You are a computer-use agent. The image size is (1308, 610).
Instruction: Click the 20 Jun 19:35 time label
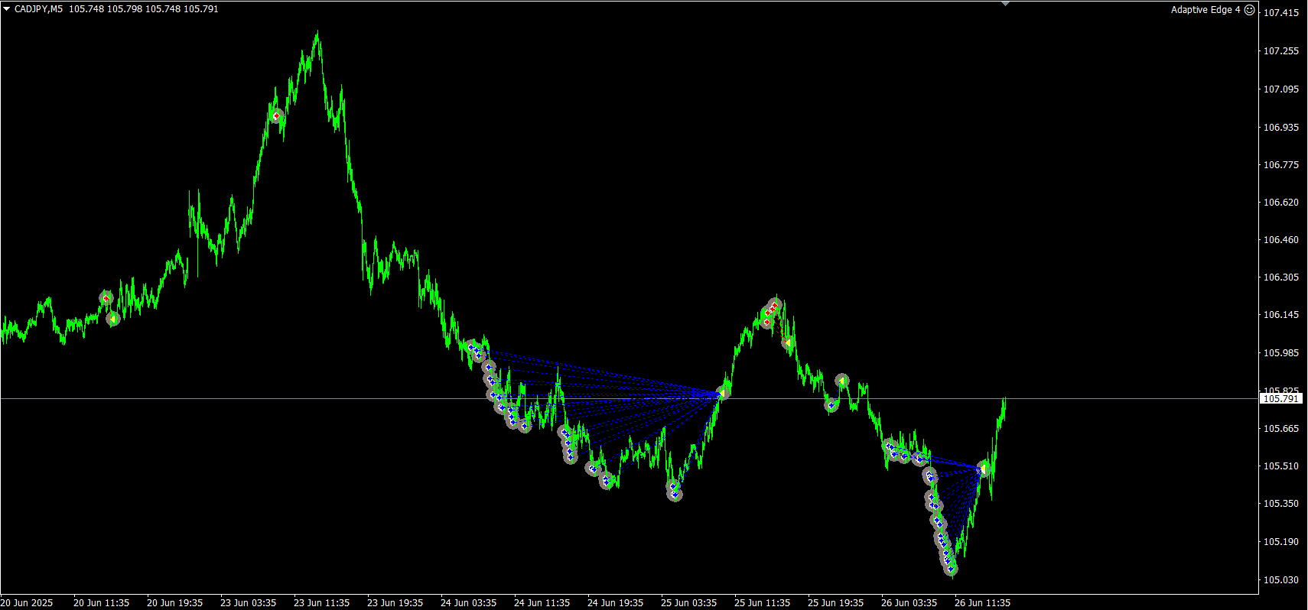(x=174, y=603)
